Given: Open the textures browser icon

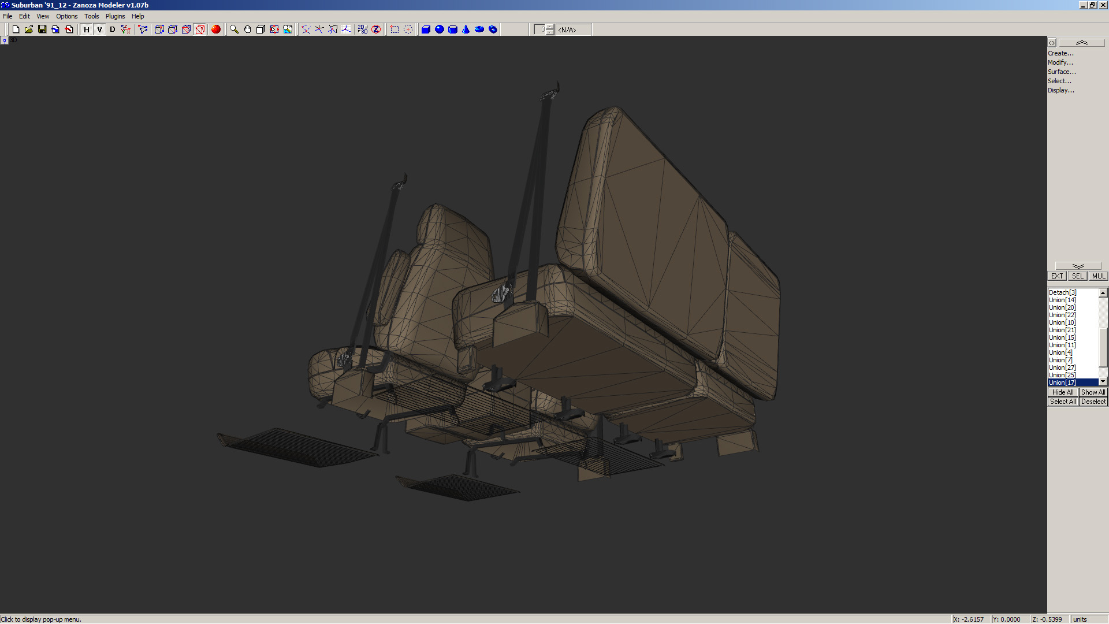Looking at the screenshot, I should 288,29.
